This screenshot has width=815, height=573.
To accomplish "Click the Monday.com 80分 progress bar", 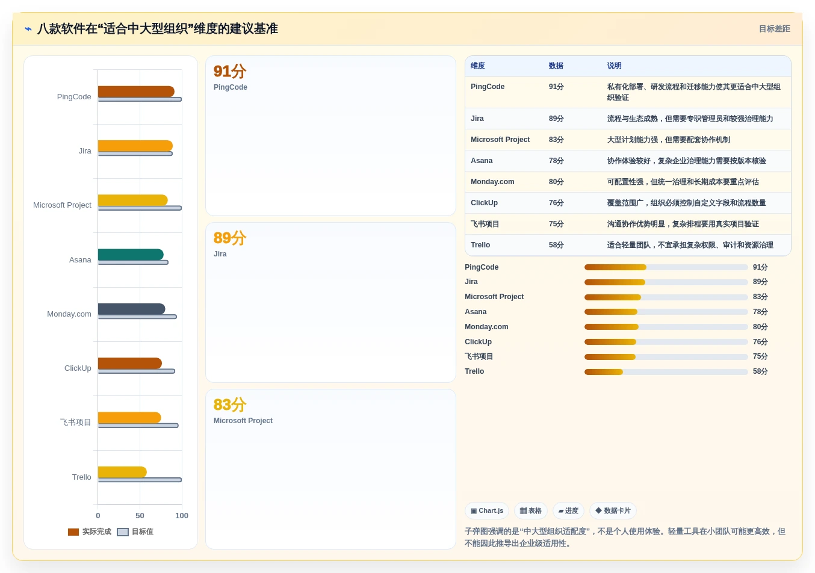I will click(666, 327).
